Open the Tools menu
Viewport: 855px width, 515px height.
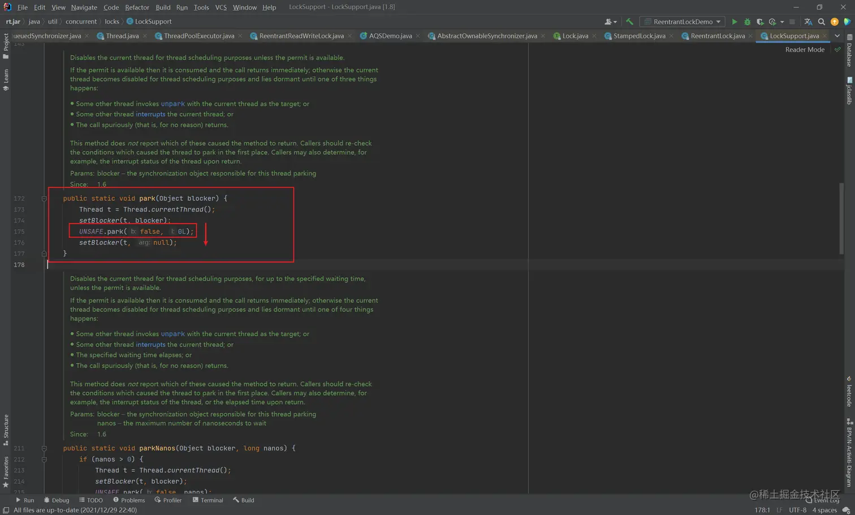(201, 7)
